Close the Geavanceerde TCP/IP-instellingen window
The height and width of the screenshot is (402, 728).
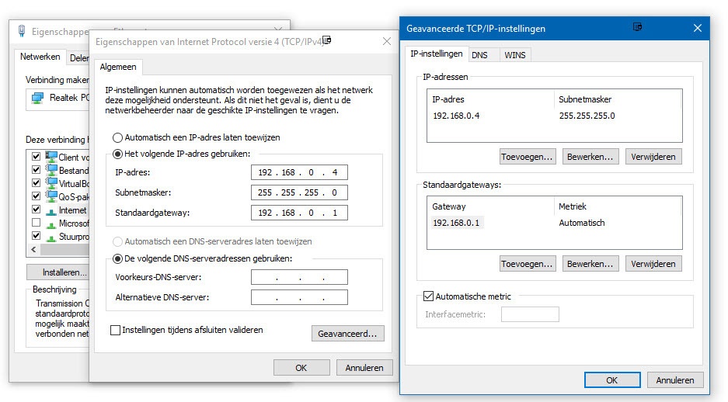point(698,28)
